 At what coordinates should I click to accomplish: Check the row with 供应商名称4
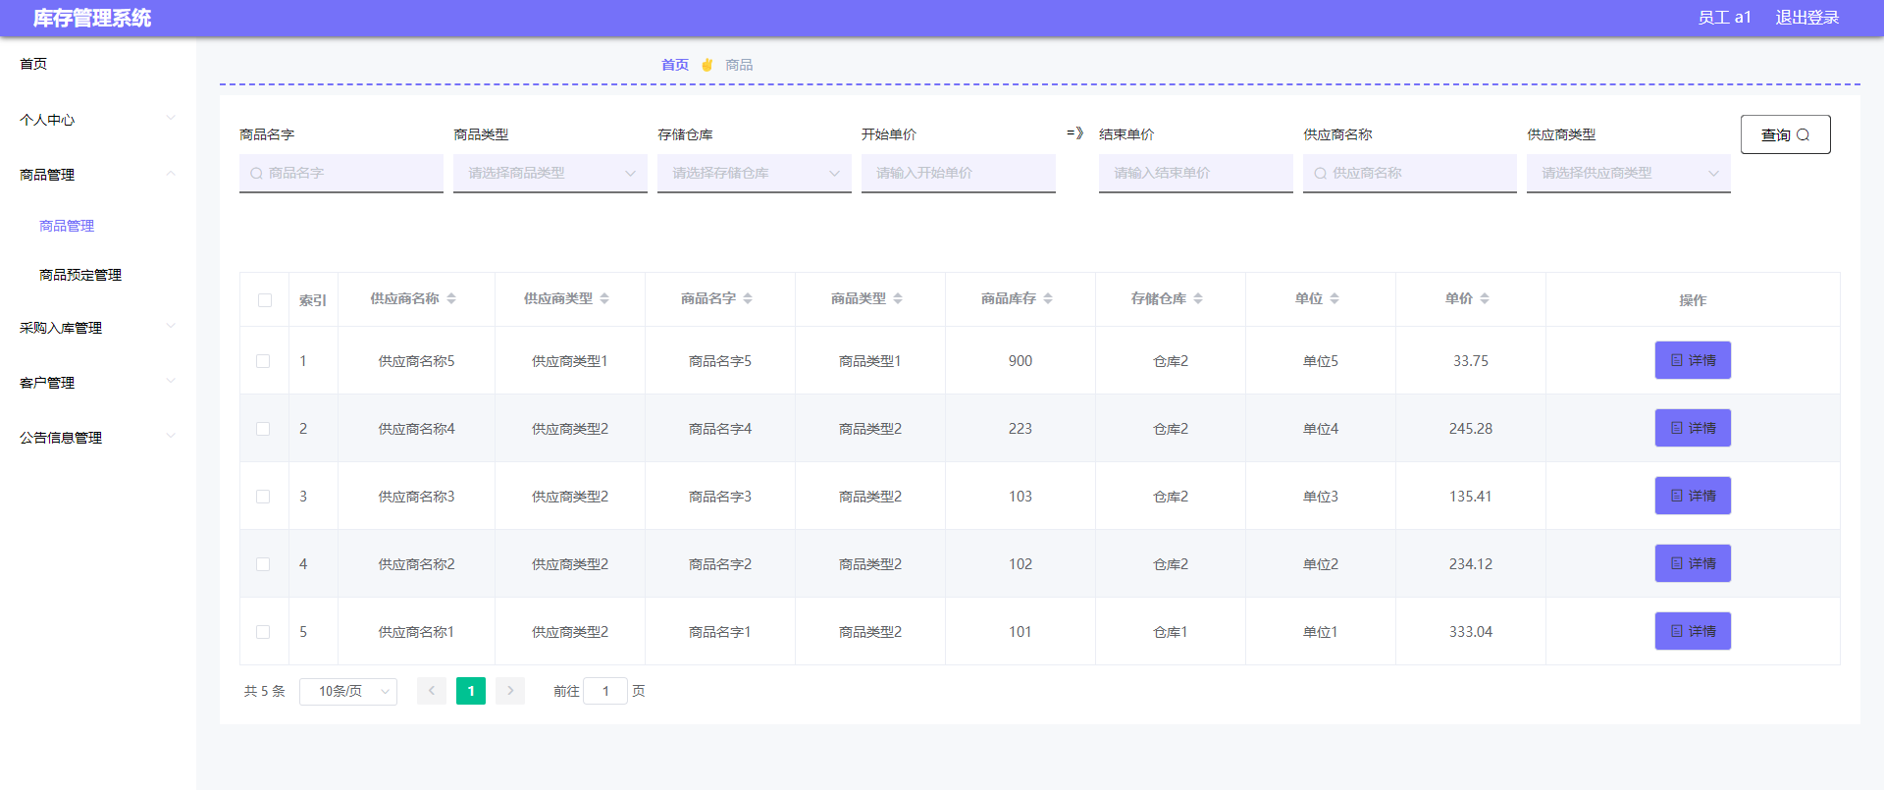(x=263, y=429)
